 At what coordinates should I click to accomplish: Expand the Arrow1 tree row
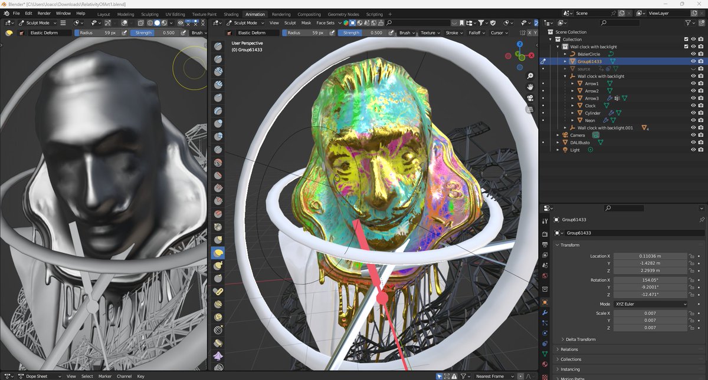tap(572, 84)
